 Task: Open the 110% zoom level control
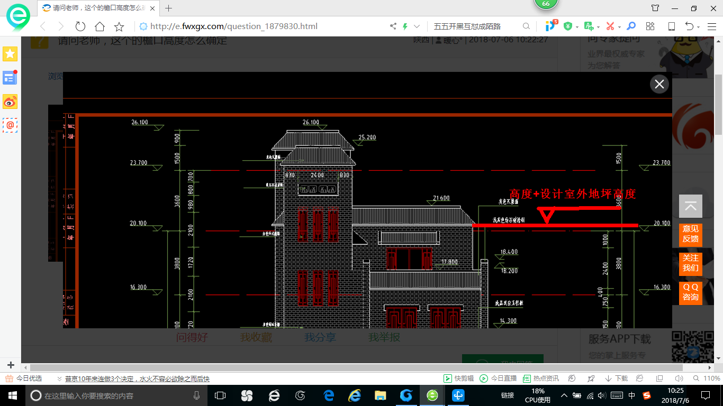tap(707, 379)
